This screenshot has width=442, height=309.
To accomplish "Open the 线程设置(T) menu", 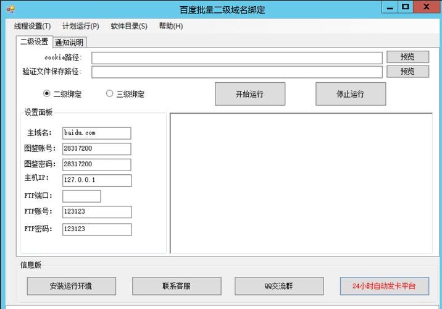I will (x=33, y=26).
